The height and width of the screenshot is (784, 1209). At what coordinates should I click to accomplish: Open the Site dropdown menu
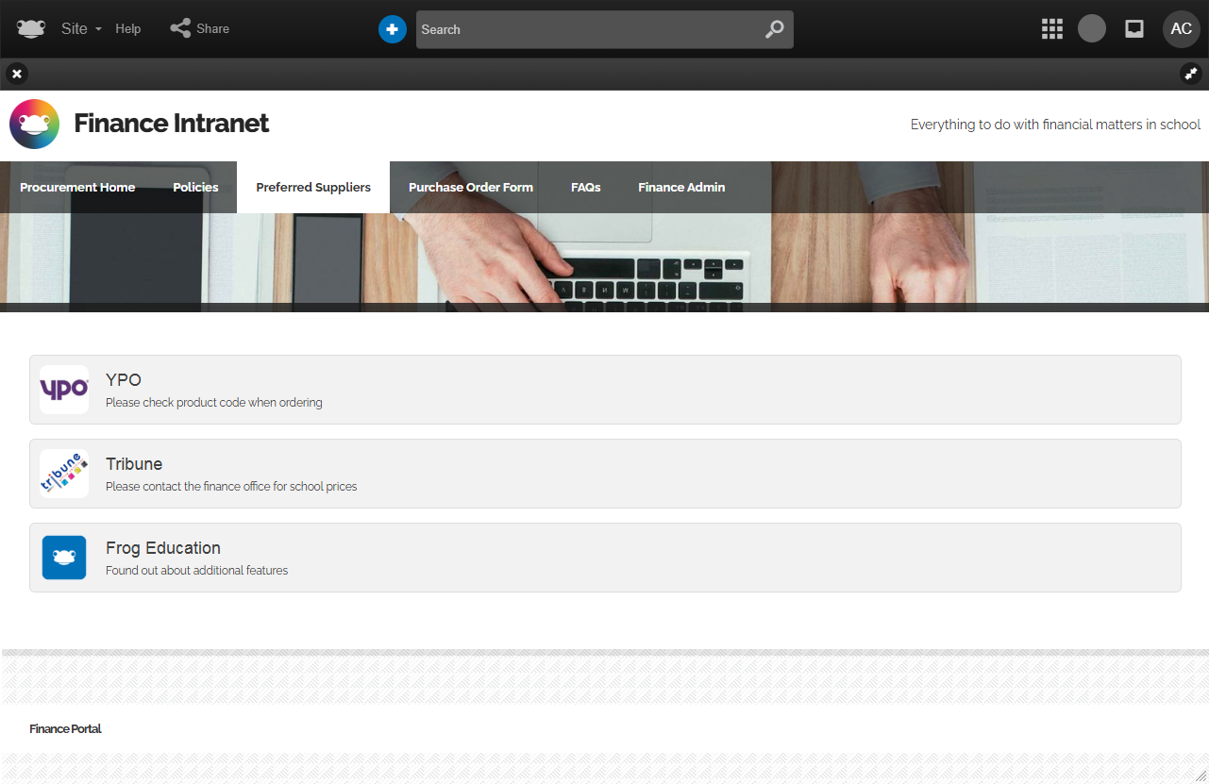(x=81, y=28)
